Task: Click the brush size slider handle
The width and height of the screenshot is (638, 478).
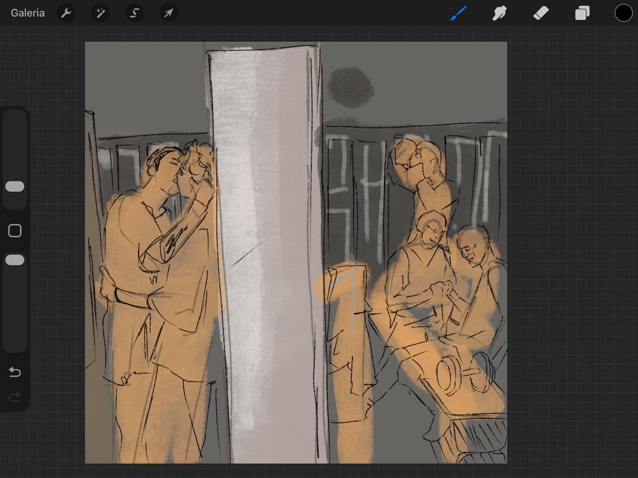Action: point(15,186)
